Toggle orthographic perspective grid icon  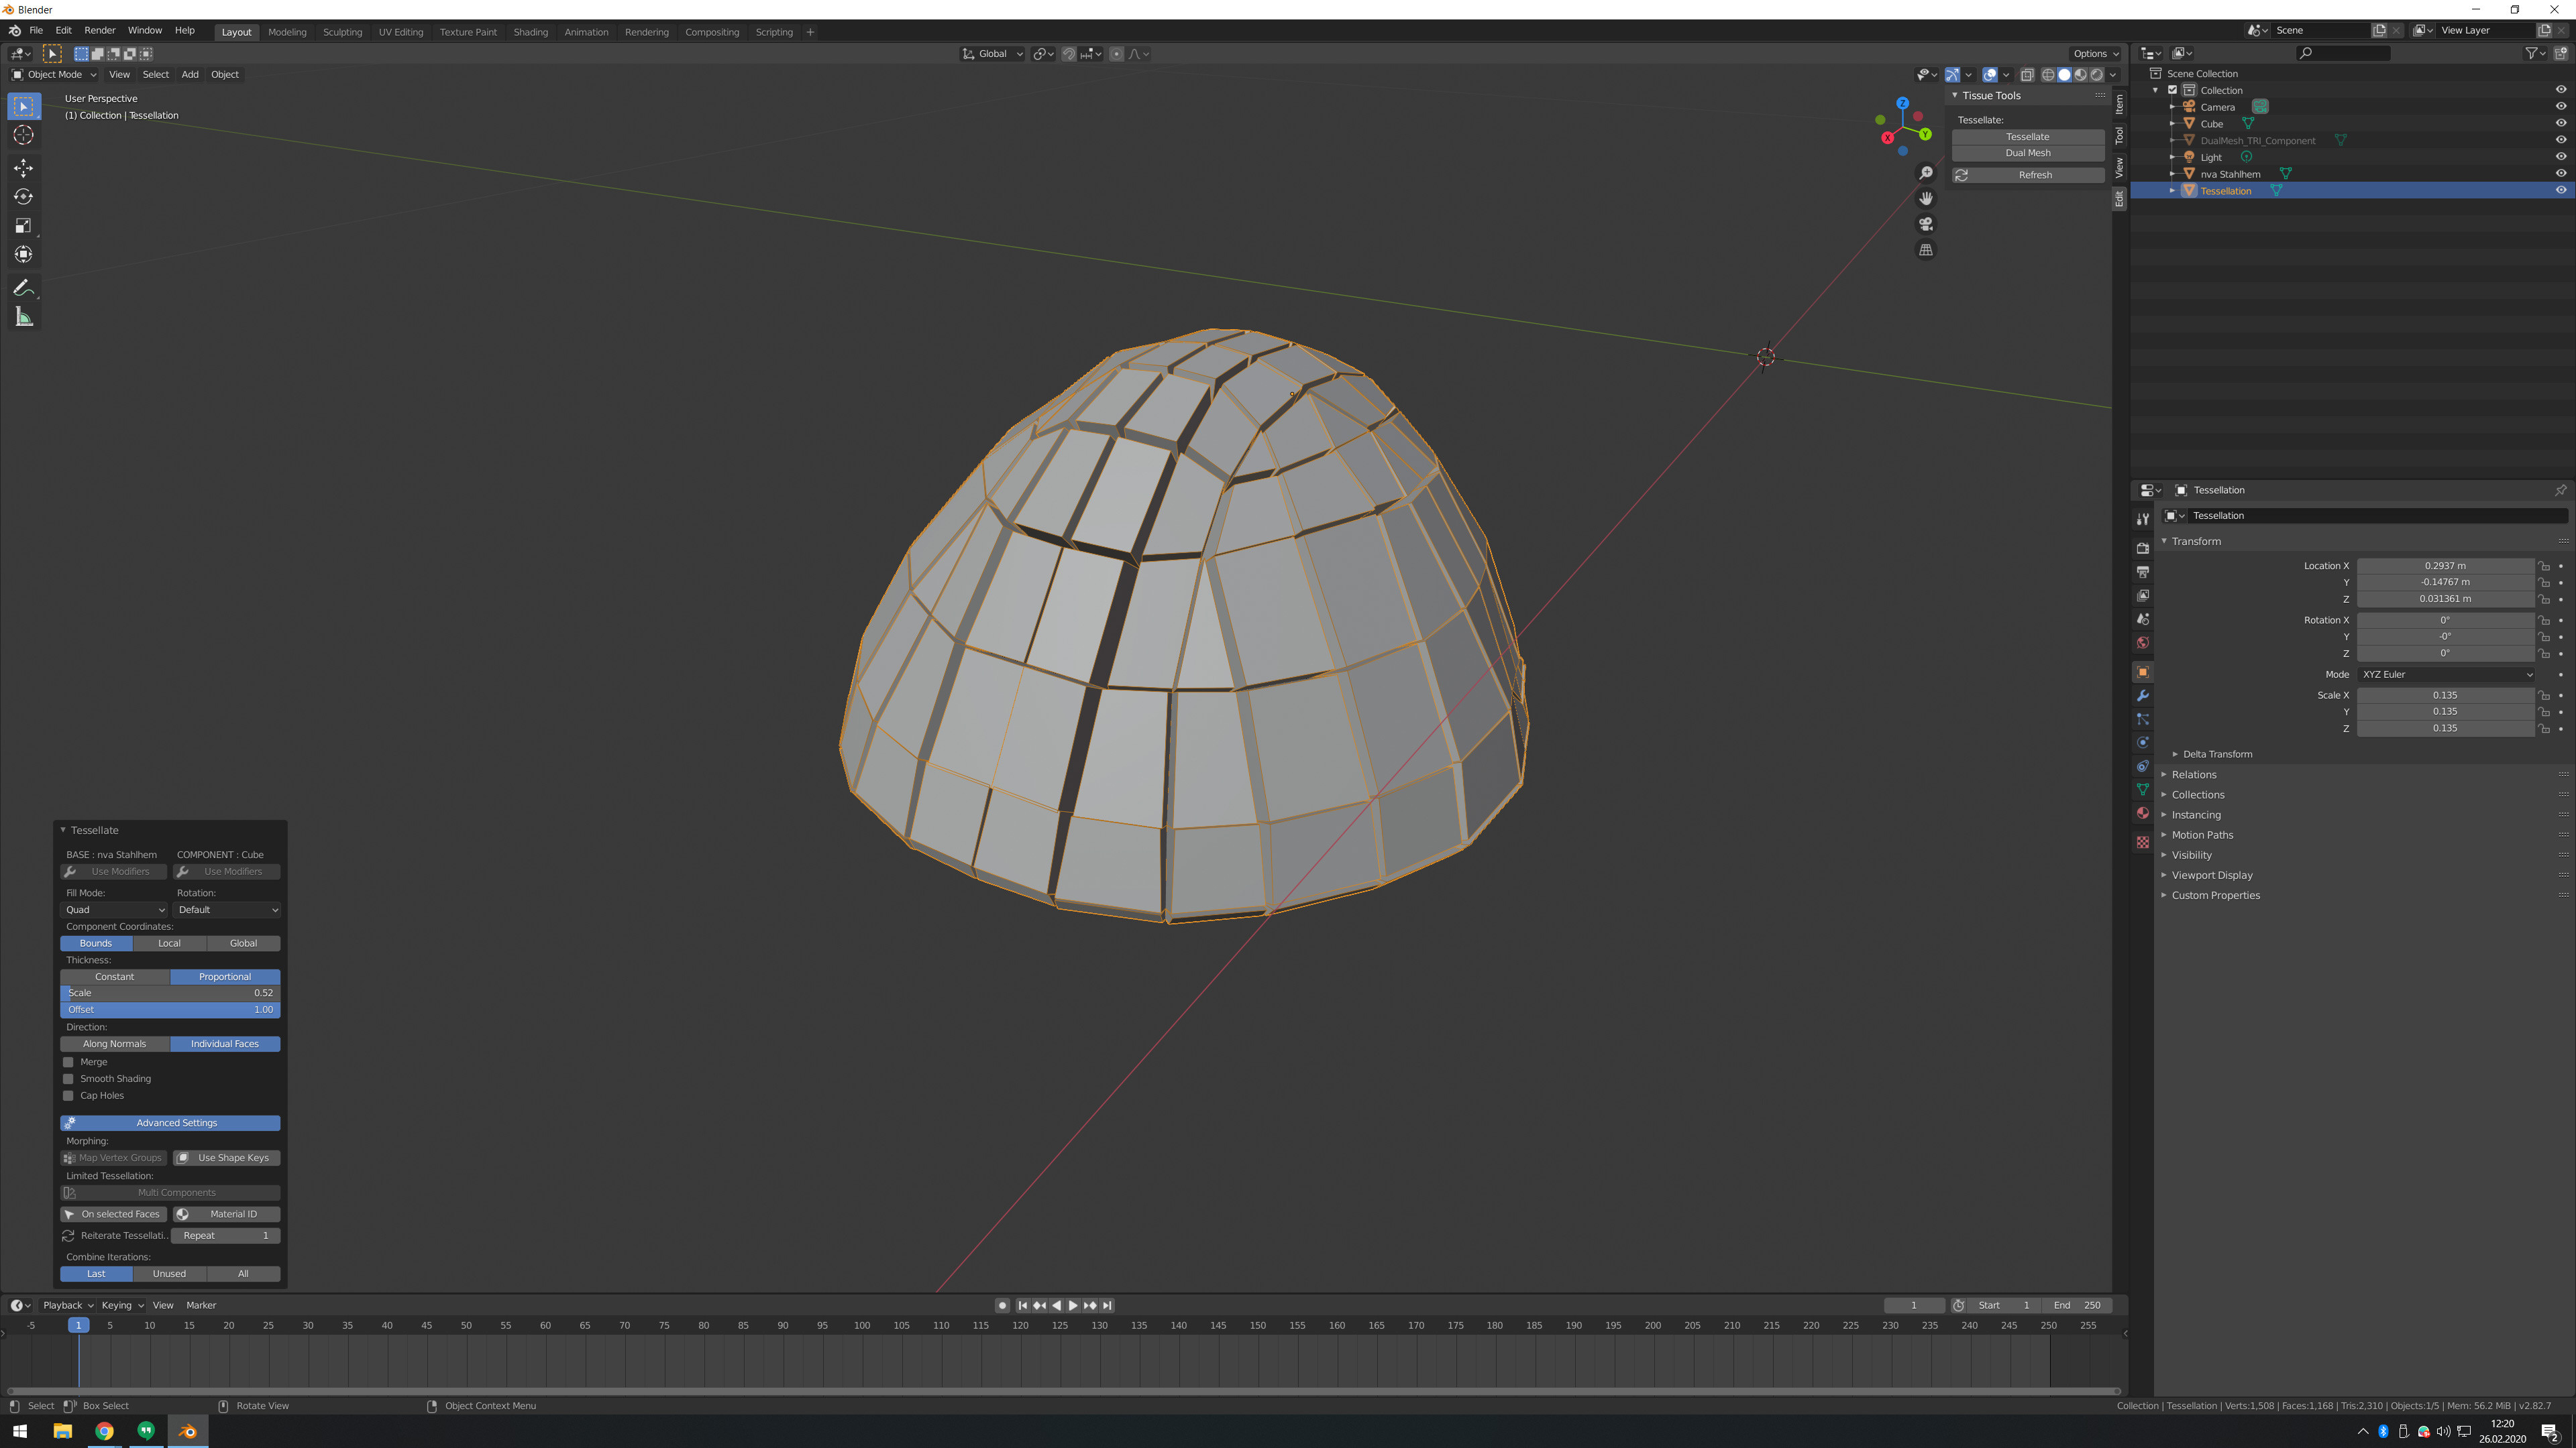pyautogui.click(x=1926, y=250)
